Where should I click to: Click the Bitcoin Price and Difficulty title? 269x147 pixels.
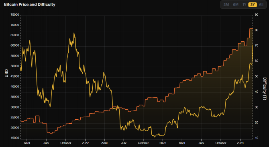click(30, 4)
